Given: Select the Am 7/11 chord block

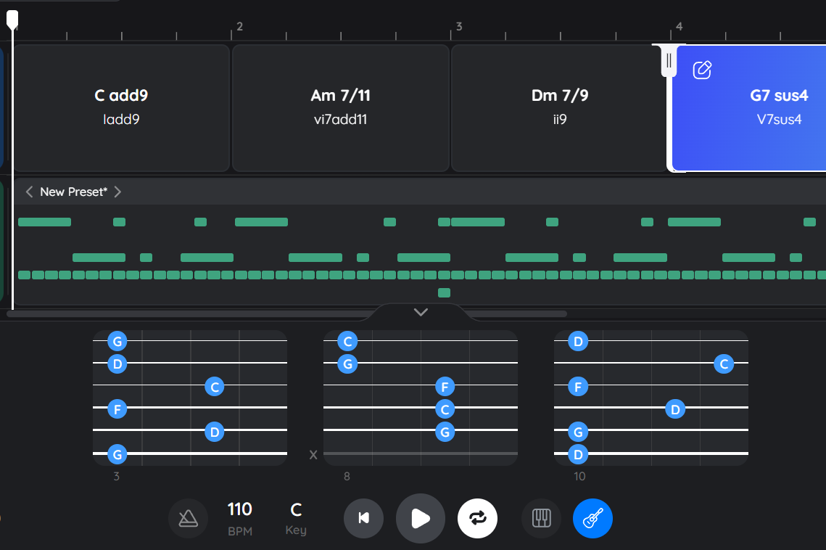Looking at the screenshot, I should (341, 108).
